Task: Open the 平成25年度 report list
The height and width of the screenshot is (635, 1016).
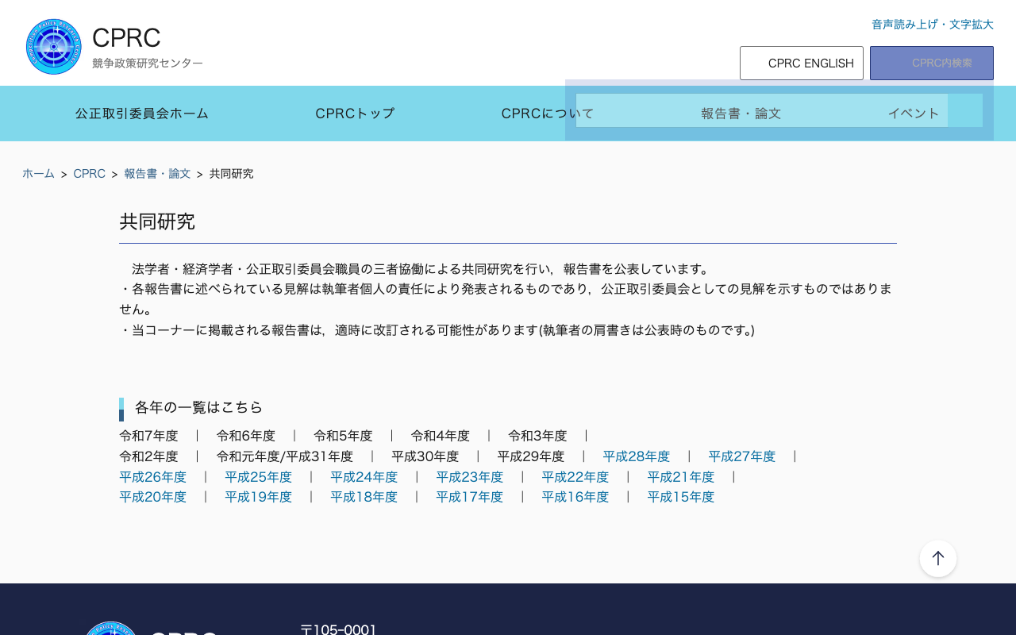Action: [259, 477]
